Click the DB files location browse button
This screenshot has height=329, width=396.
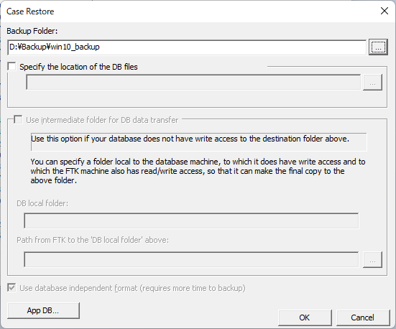coord(372,83)
